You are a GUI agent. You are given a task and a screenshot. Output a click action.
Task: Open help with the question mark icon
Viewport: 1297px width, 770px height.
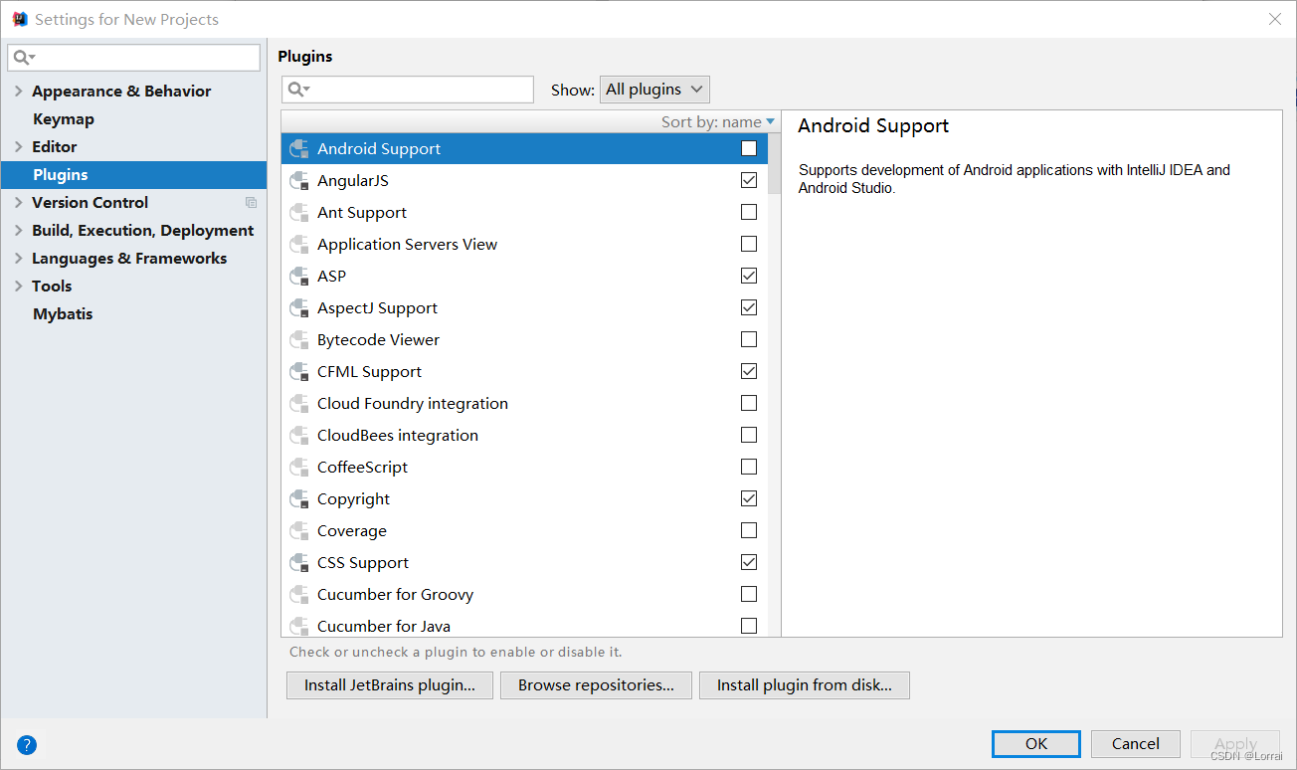tap(27, 744)
